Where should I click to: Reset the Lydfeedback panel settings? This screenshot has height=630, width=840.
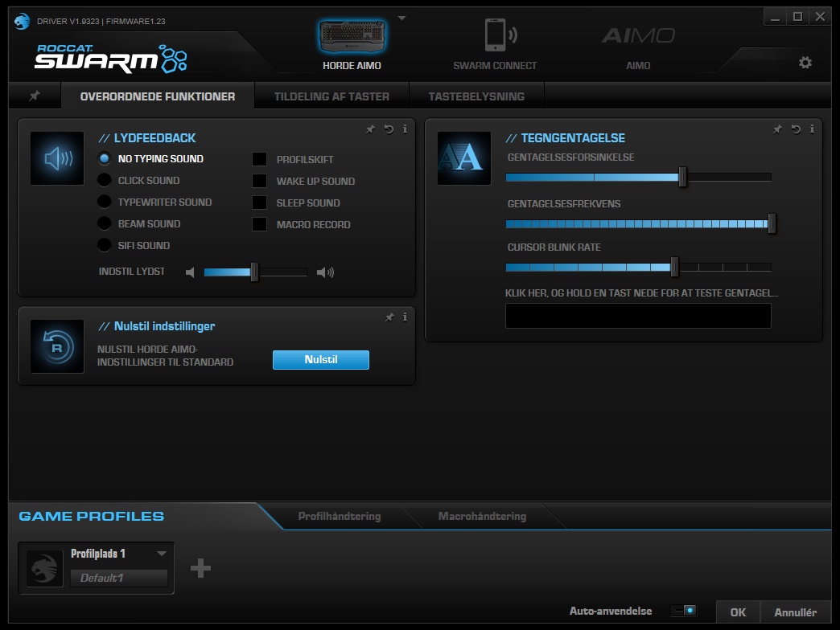[x=389, y=129]
